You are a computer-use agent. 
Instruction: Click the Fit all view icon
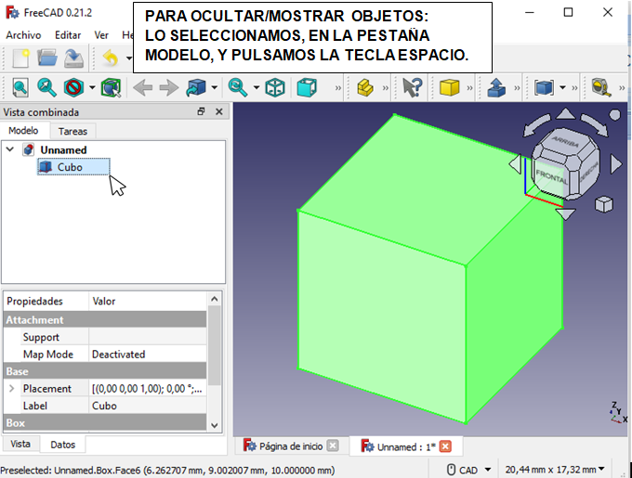pos(20,88)
